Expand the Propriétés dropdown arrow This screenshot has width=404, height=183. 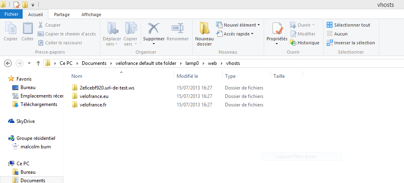(x=277, y=44)
